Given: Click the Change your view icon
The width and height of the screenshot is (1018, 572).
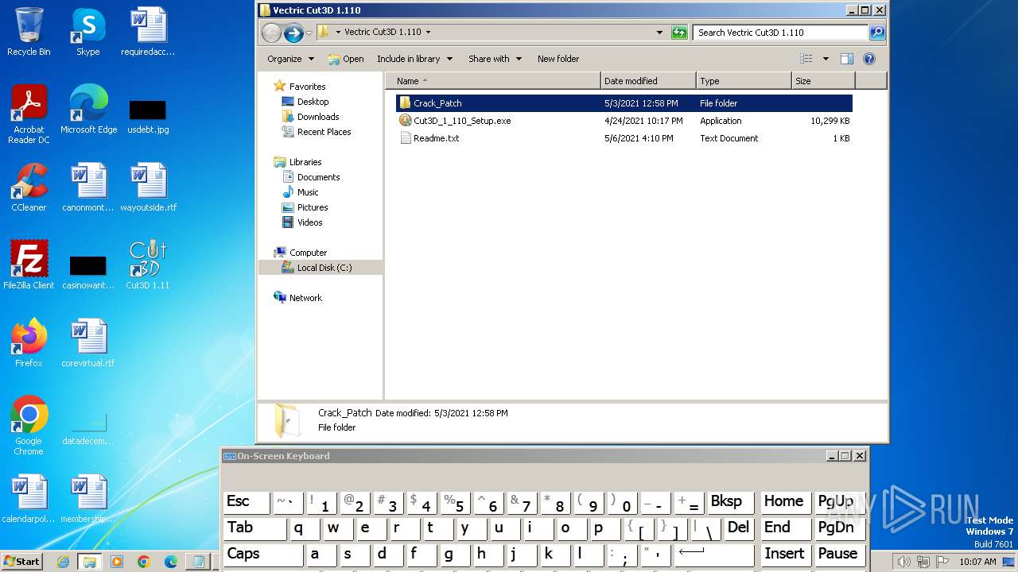Looking at the screenshot, I should click(806, 59).
